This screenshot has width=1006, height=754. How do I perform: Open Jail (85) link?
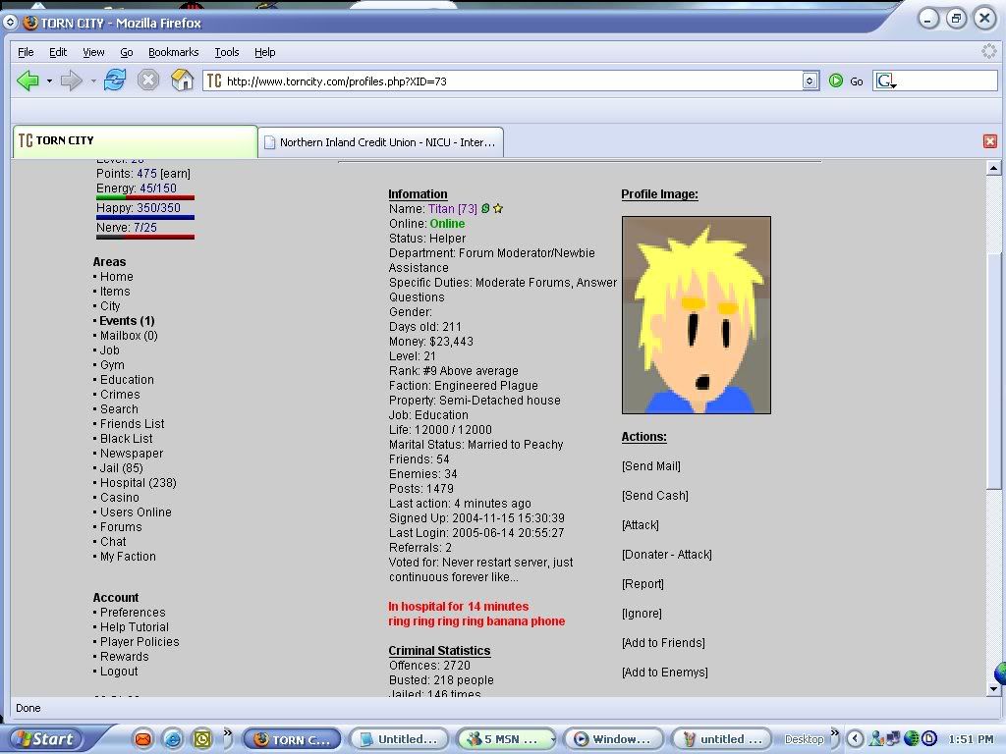pos(121,468)
